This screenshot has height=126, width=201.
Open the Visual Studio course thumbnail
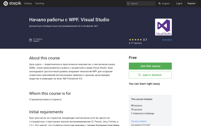click(163, 27)
